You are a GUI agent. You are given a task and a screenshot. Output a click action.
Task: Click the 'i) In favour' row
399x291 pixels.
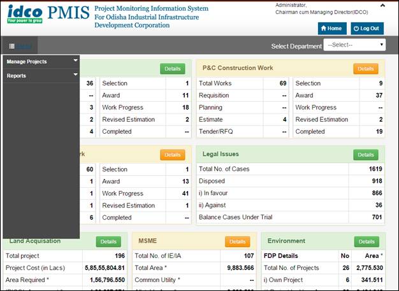tap(291, 193)
